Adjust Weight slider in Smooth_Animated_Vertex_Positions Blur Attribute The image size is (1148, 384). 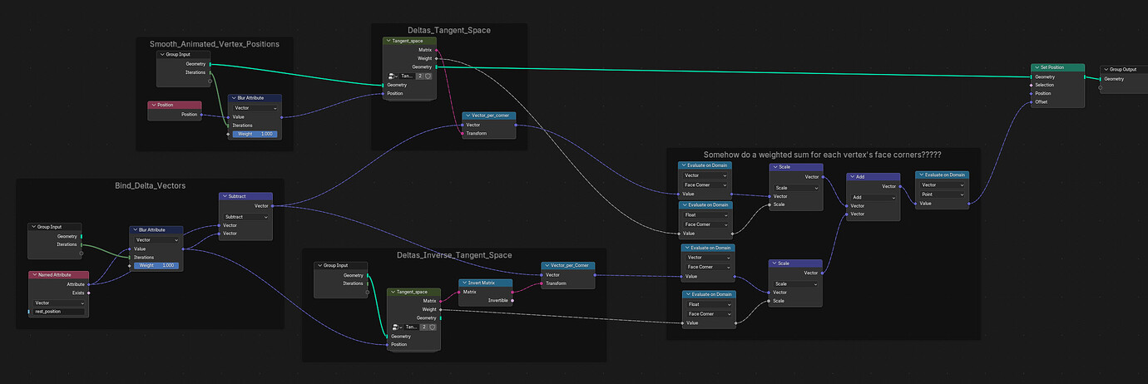(x=255, y=134)
